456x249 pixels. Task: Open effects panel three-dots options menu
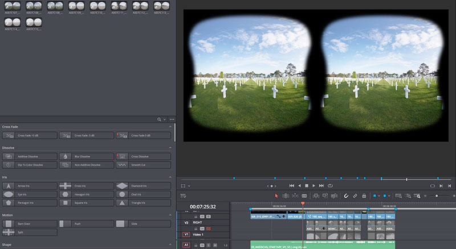tap(172, 119)
